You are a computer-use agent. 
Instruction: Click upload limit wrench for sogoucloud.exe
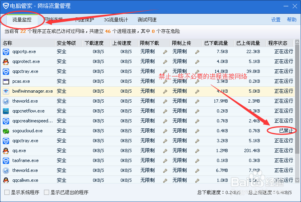(197, 131)
